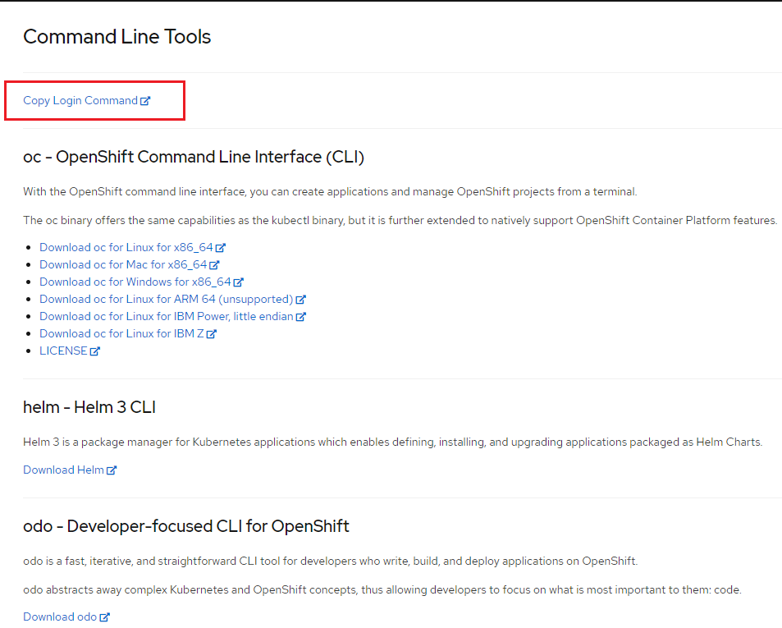Screen dimensions: 782x628
Task: Download oc for Linux IBM Power little endian
Action: pyautogui.click(x=166, y=316)
